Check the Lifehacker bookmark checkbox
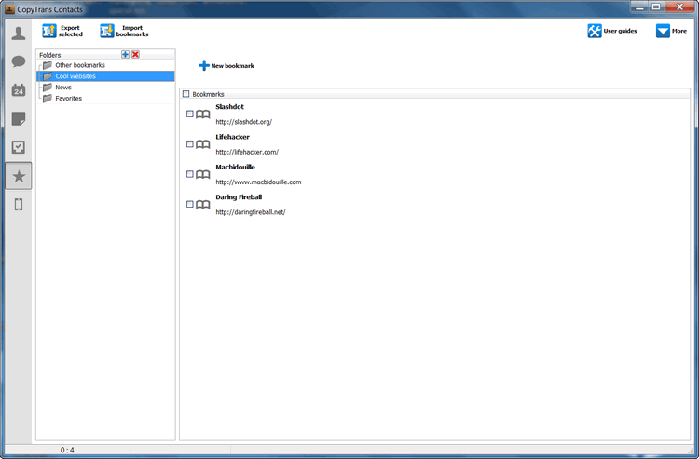699x459 pixels. click(x=190, y=143)
